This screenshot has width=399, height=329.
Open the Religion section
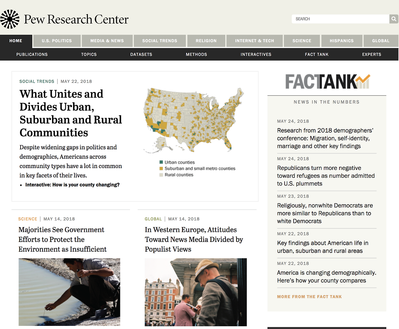(x=206, y=41)
